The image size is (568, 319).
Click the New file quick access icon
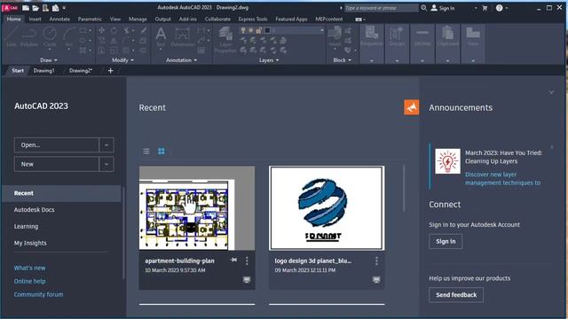coord(26,8)
